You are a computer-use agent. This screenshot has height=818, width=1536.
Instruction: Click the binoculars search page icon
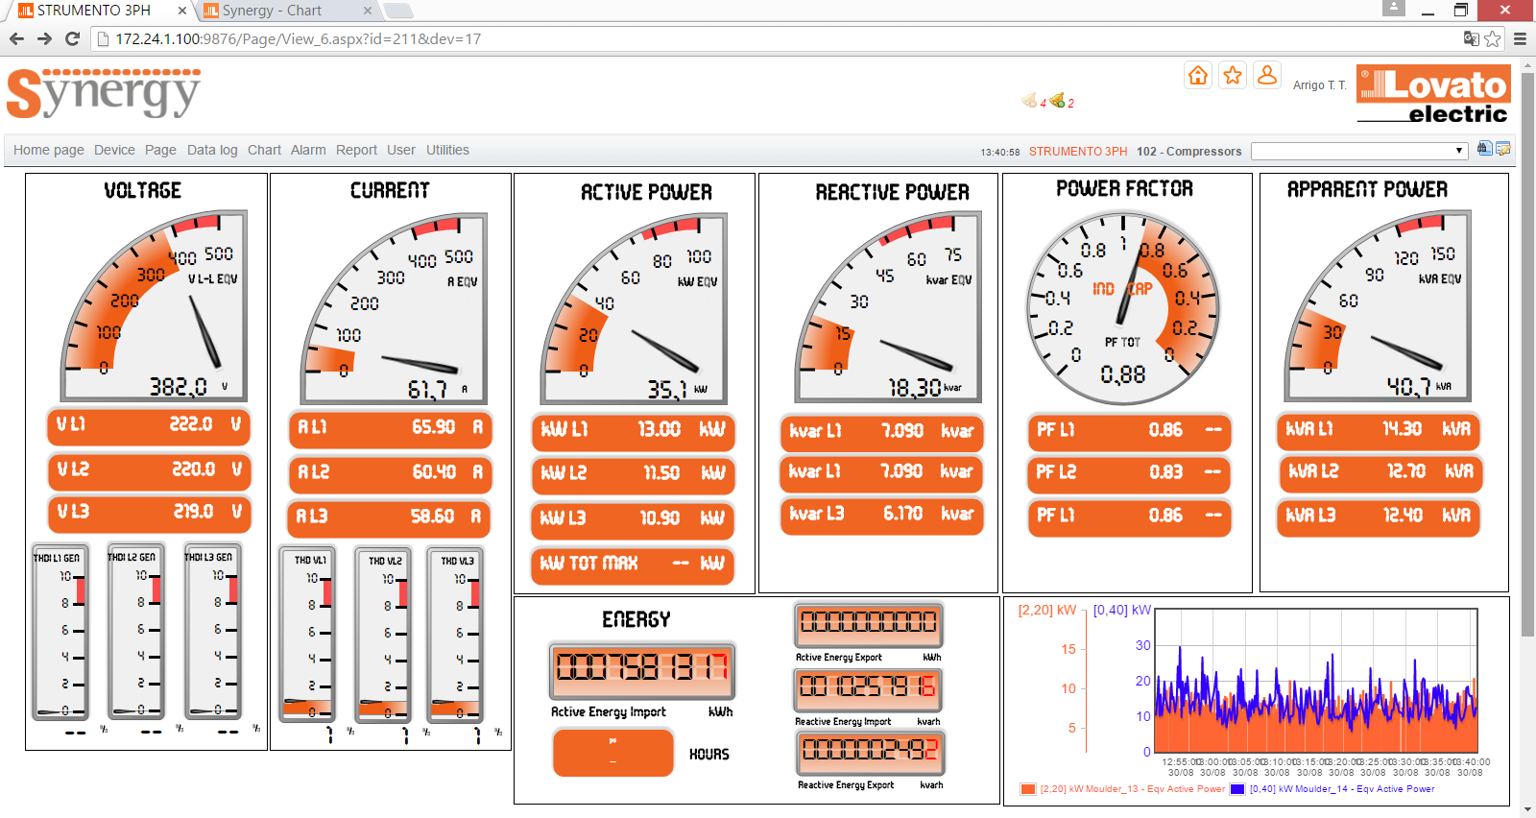(1485, 149)
